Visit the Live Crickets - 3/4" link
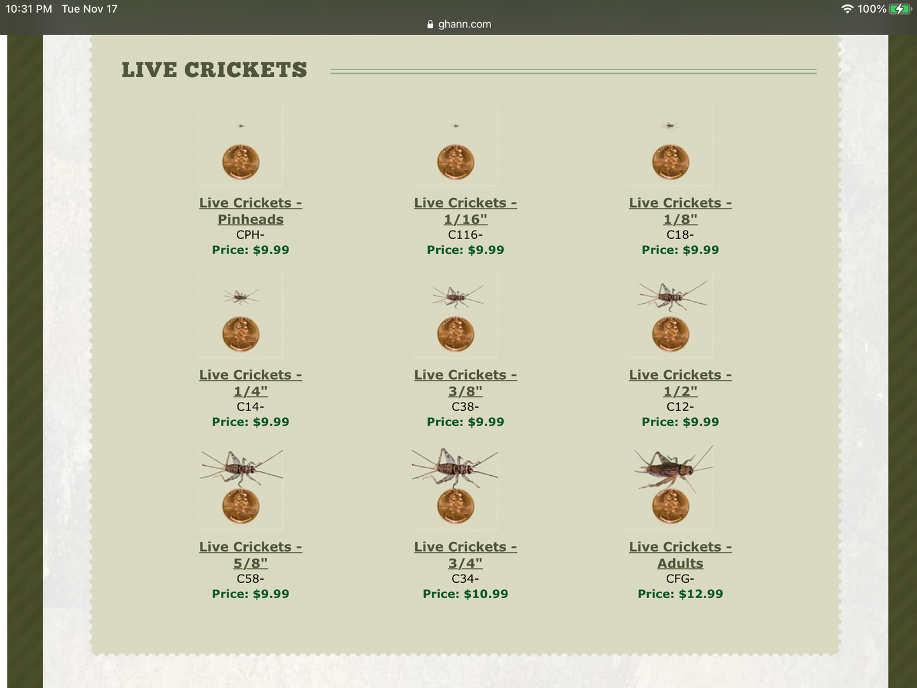917x688 pixels. pos(466,555)
